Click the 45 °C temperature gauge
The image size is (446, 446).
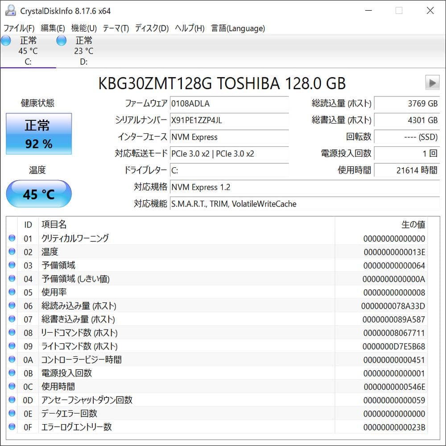(39, 194)
